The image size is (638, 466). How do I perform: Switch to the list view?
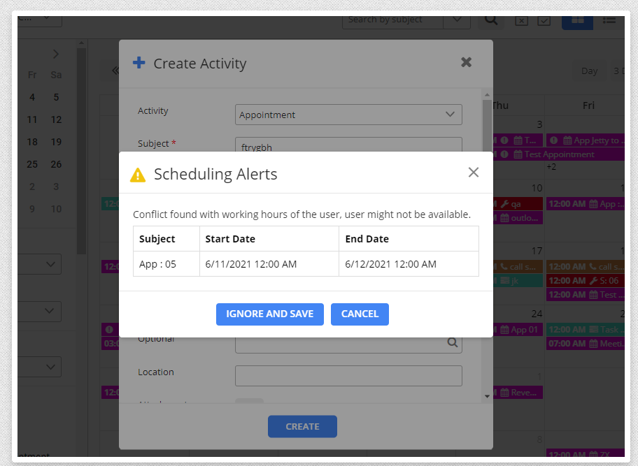[609, 20]
